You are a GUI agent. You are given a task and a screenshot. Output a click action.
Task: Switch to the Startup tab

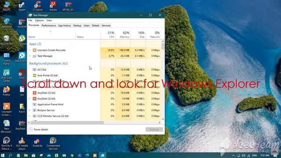tap(77, 25)
